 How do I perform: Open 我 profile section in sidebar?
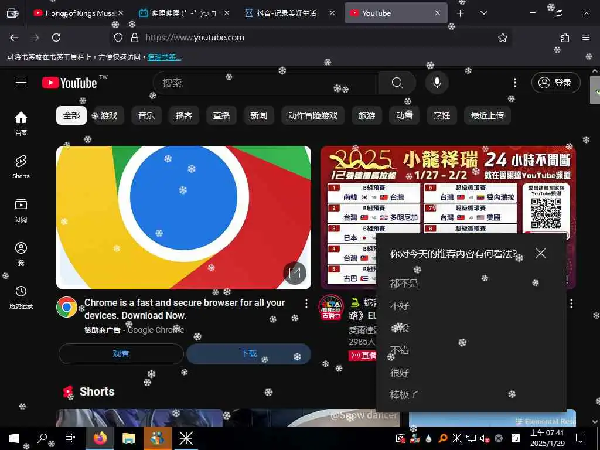[21, 254]
